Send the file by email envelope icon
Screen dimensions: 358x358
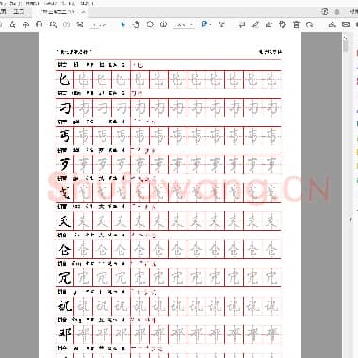(x=346, y=24)
